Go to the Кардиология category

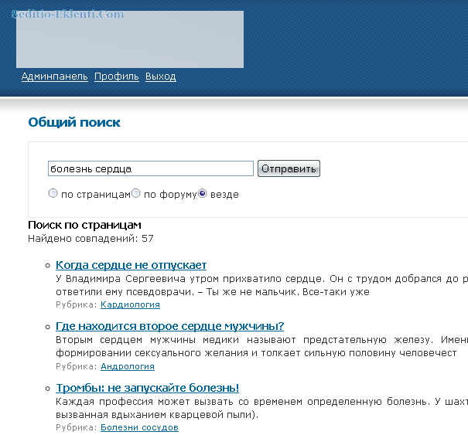pos(130,305)
